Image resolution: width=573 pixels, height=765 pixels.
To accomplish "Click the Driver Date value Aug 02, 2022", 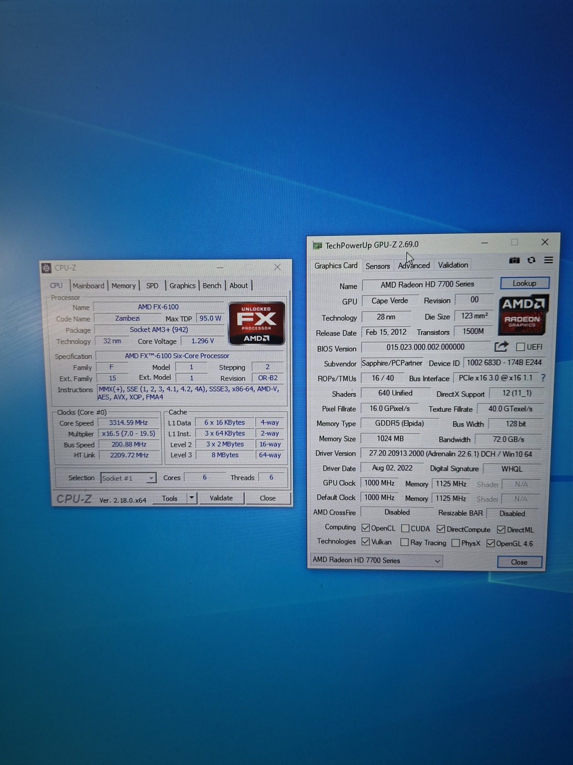I will coord(392,468).
